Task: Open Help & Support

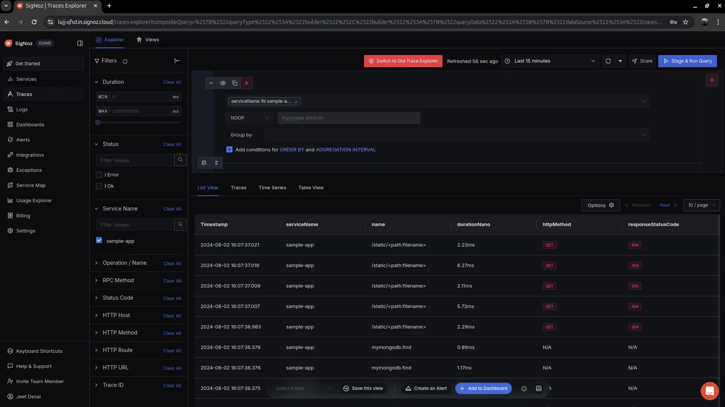Action: point(34,366)
